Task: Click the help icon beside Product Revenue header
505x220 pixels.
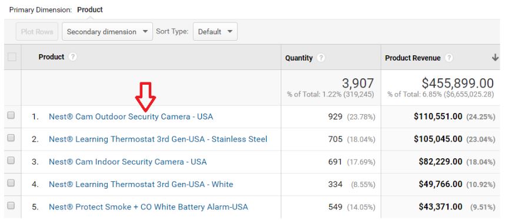Action: (448, 58)
